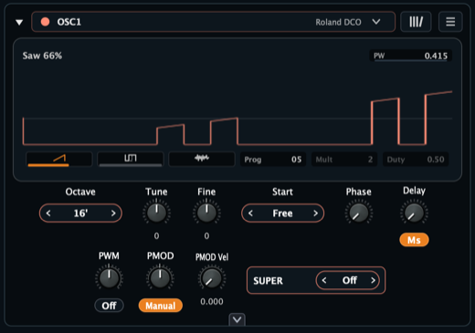The height and width of the screenshot is (333, 475).
Task: Click the Octave 16' value
Action: point(80,213)
